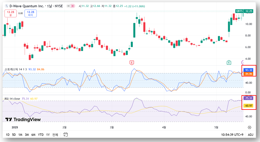
Task: Select the 6M time range
Action: pyautogui.click(x=33, y=135)
